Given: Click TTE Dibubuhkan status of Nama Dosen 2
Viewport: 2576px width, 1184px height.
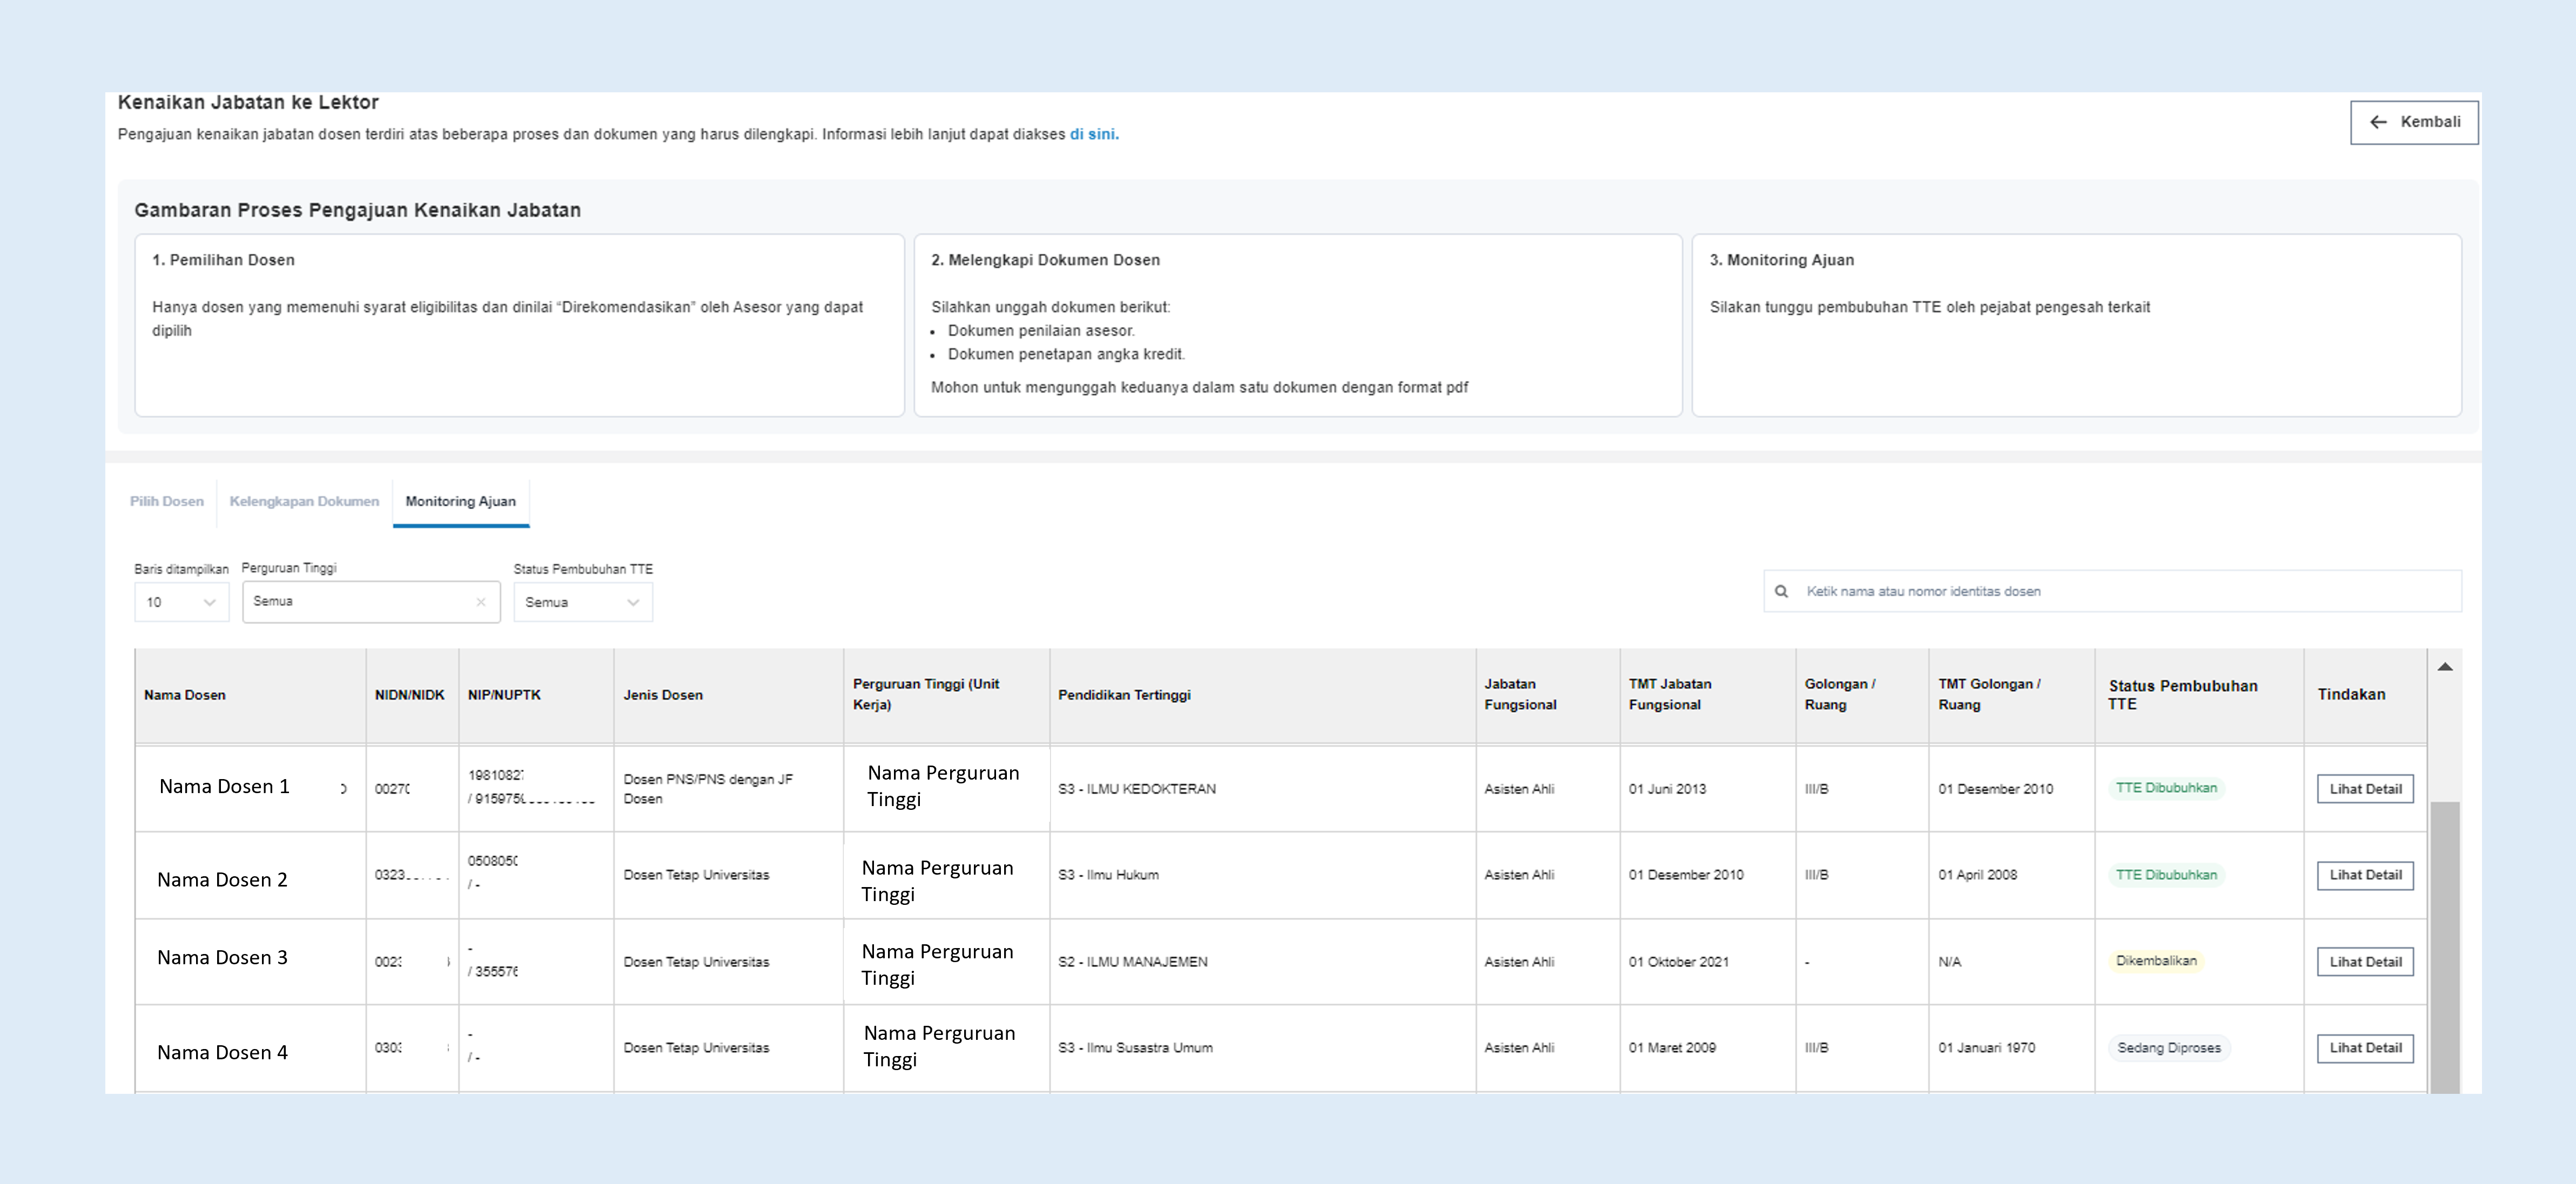Looking at the screenshot, I should click(x=2166, y=875).
